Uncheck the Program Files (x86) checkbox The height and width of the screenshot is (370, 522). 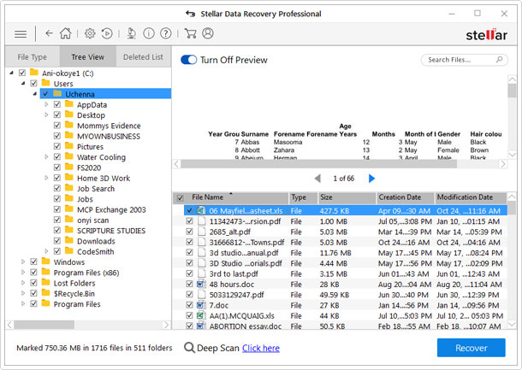coord(33,273)
